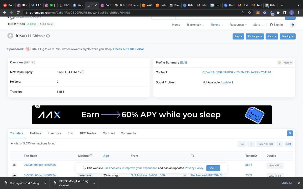
Task: Select the Transfers tab
Action: pyautogui.click(x=17, y=133)
